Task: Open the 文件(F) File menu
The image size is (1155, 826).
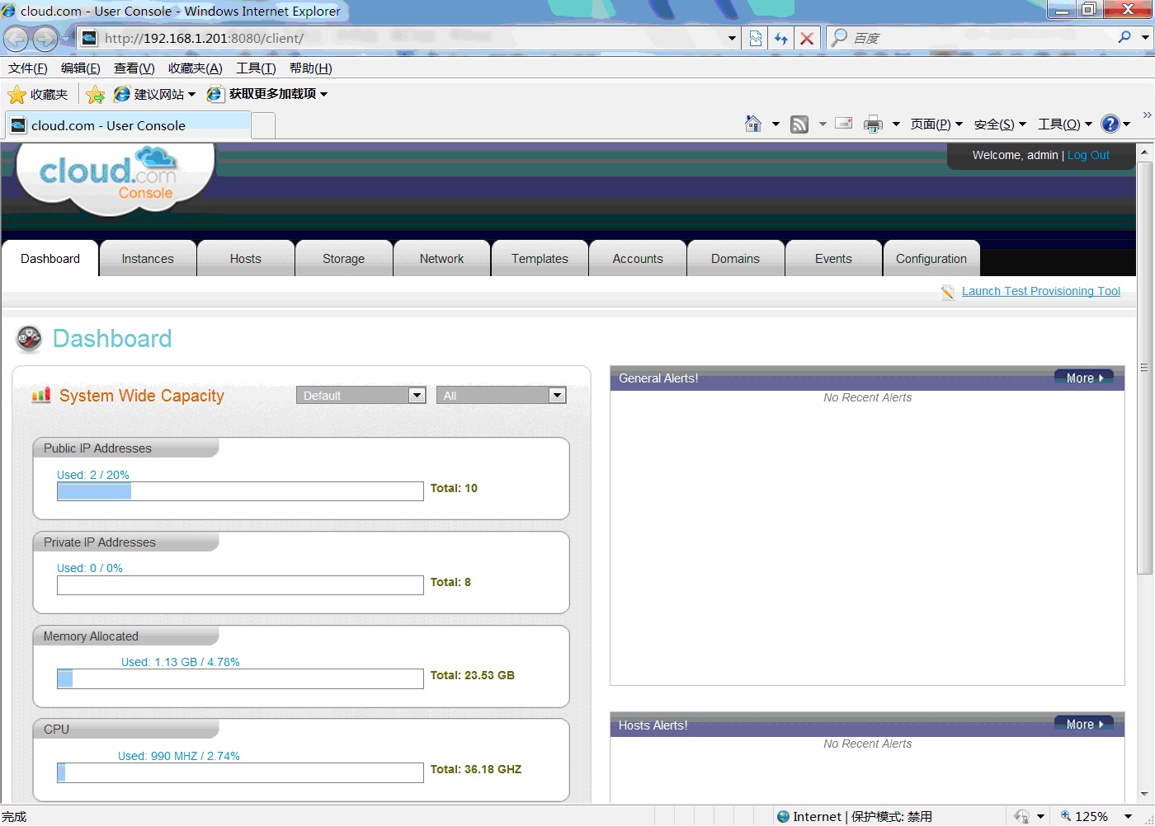Action: click(28, 68)
